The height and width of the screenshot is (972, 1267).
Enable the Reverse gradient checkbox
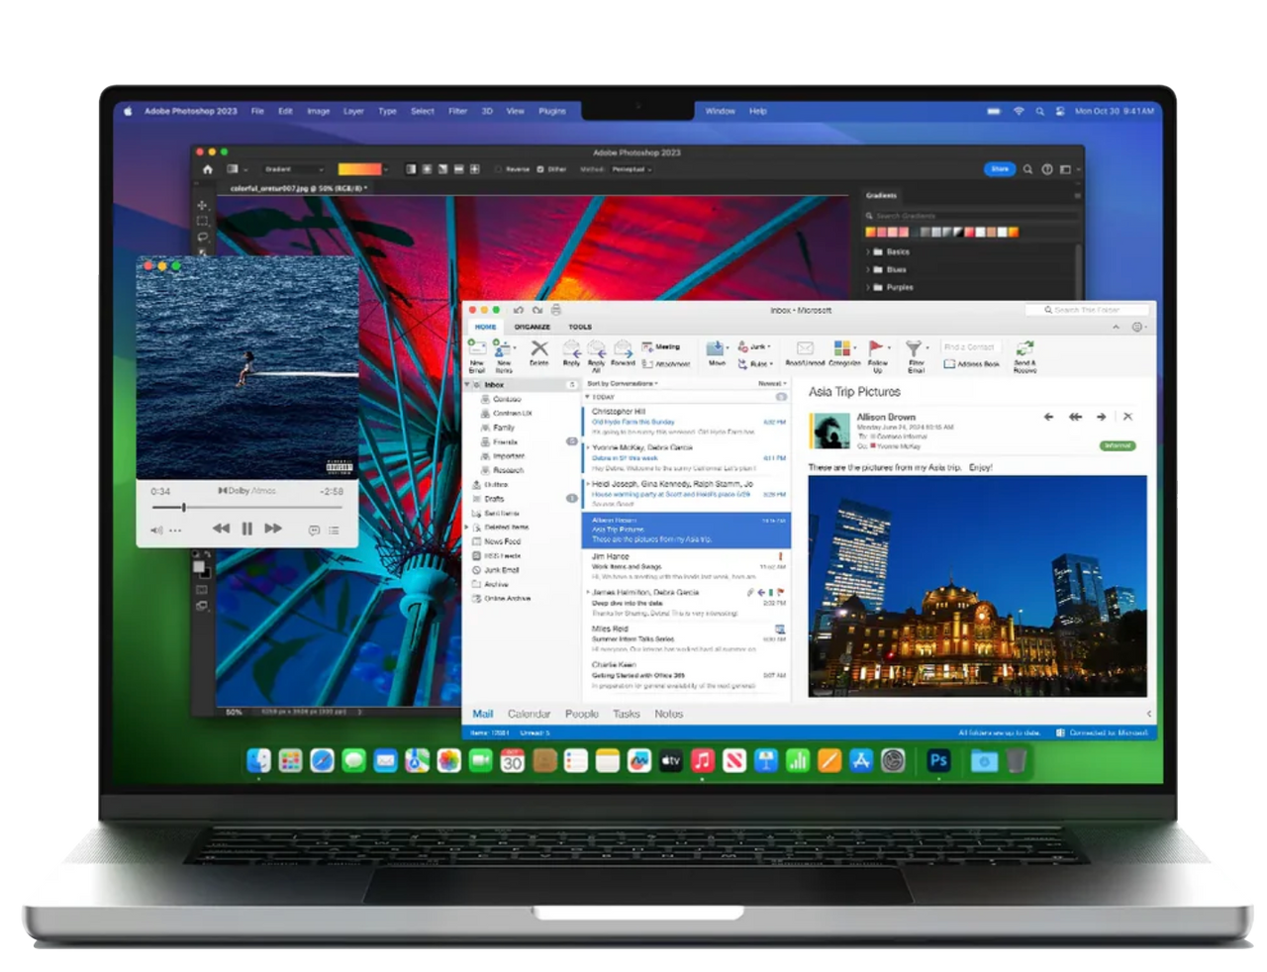499,169
